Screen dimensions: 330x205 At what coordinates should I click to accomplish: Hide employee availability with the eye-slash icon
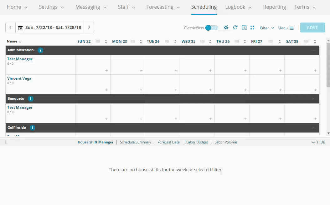[x=226, y=27]
